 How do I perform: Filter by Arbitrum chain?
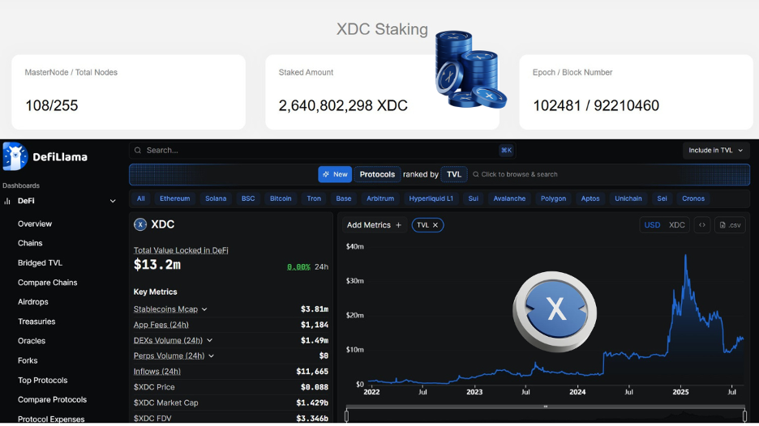tap(380, 198)
